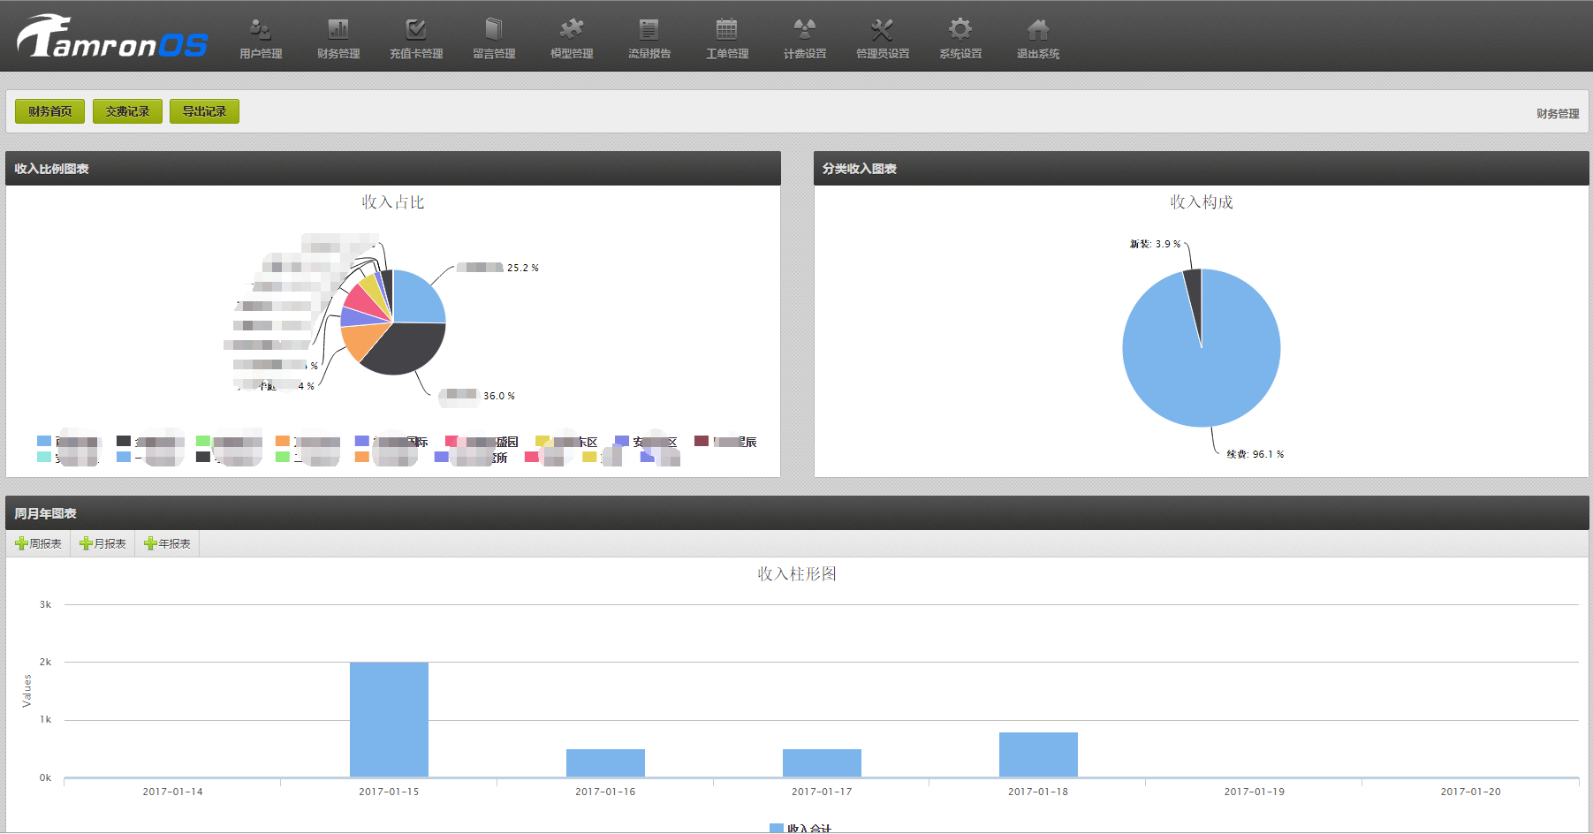Click the 退出系统 home icon
The height and width of the screenshot is (834, 1593).
1038,29
